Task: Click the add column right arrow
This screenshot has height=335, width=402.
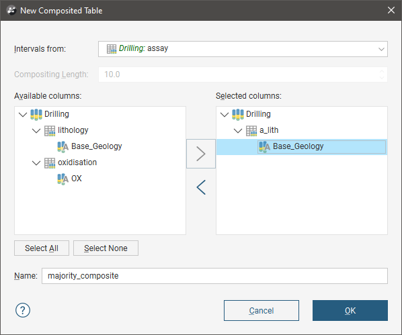Action: tap(201, 154)
